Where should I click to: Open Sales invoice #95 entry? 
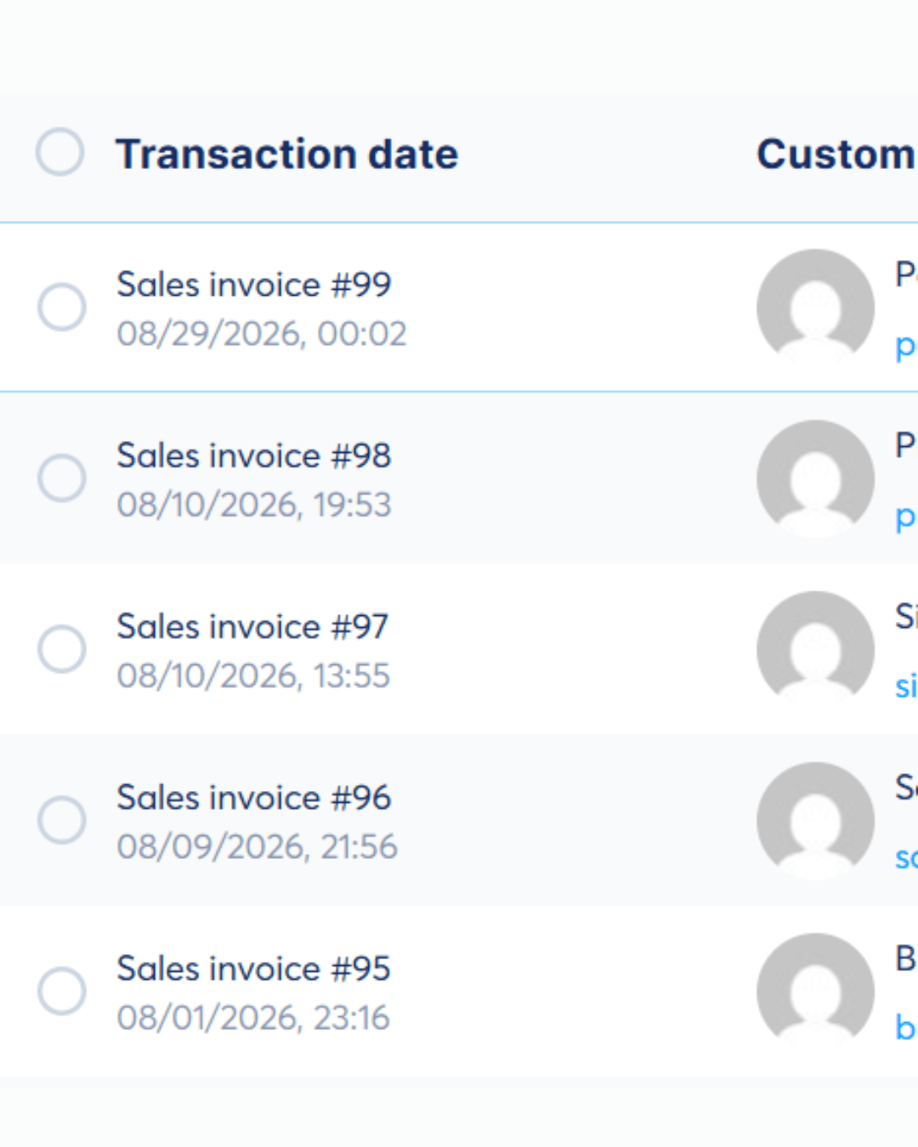[x=253, y=969]
